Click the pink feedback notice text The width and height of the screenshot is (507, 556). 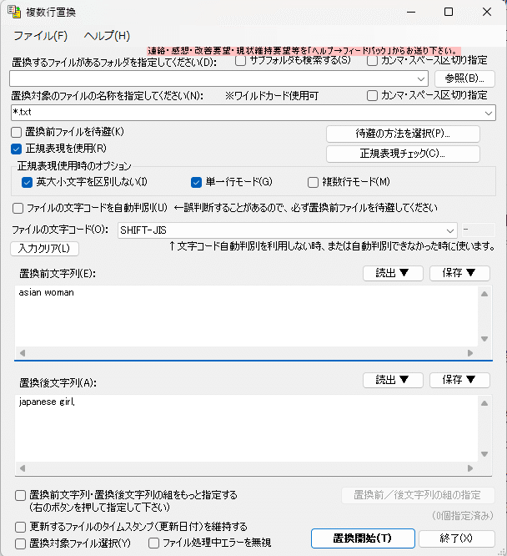click(x=304, y=51)
